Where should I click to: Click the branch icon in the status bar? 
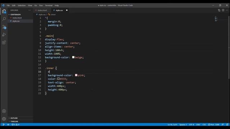tap(4, 125)
